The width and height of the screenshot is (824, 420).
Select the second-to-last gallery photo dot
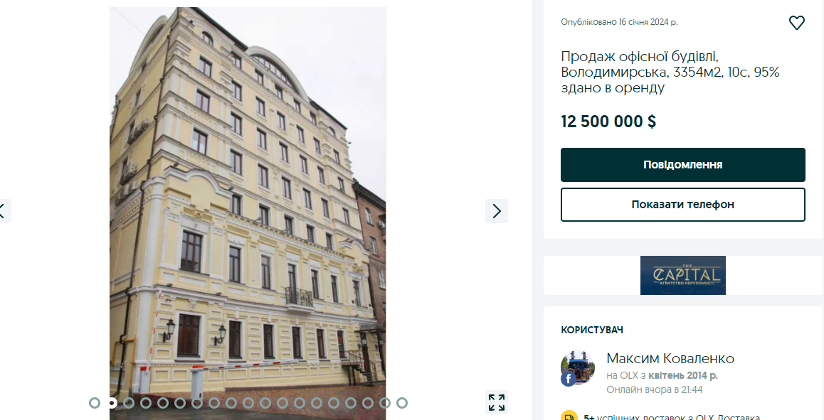click(x=385, y=403)
